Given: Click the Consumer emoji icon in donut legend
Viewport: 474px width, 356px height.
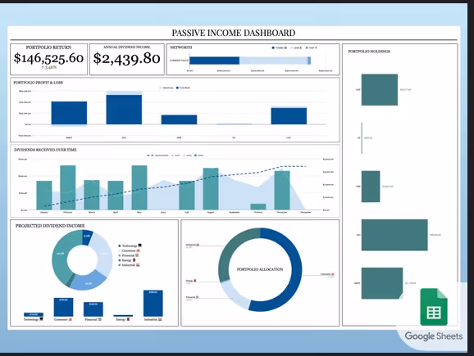Looking at the screenshot, I should (x=138, y=250).
